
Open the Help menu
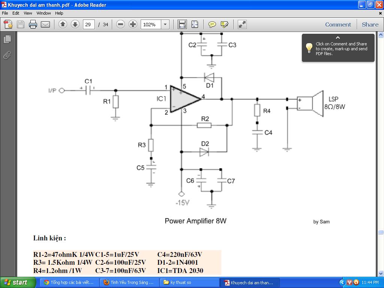pos(59,13)
